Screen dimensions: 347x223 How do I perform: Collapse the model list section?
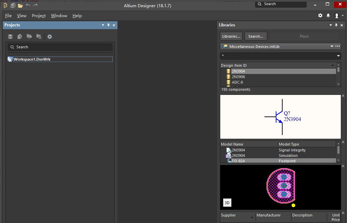(x=343, y=142)
